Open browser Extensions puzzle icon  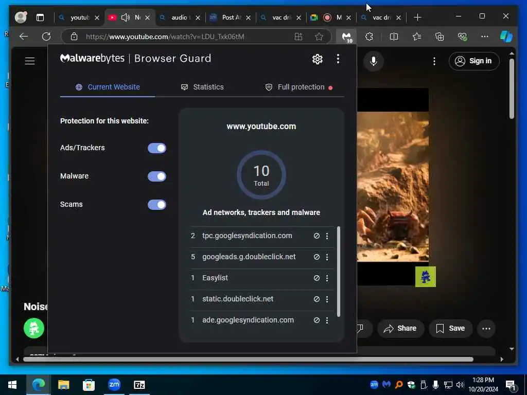370,37
